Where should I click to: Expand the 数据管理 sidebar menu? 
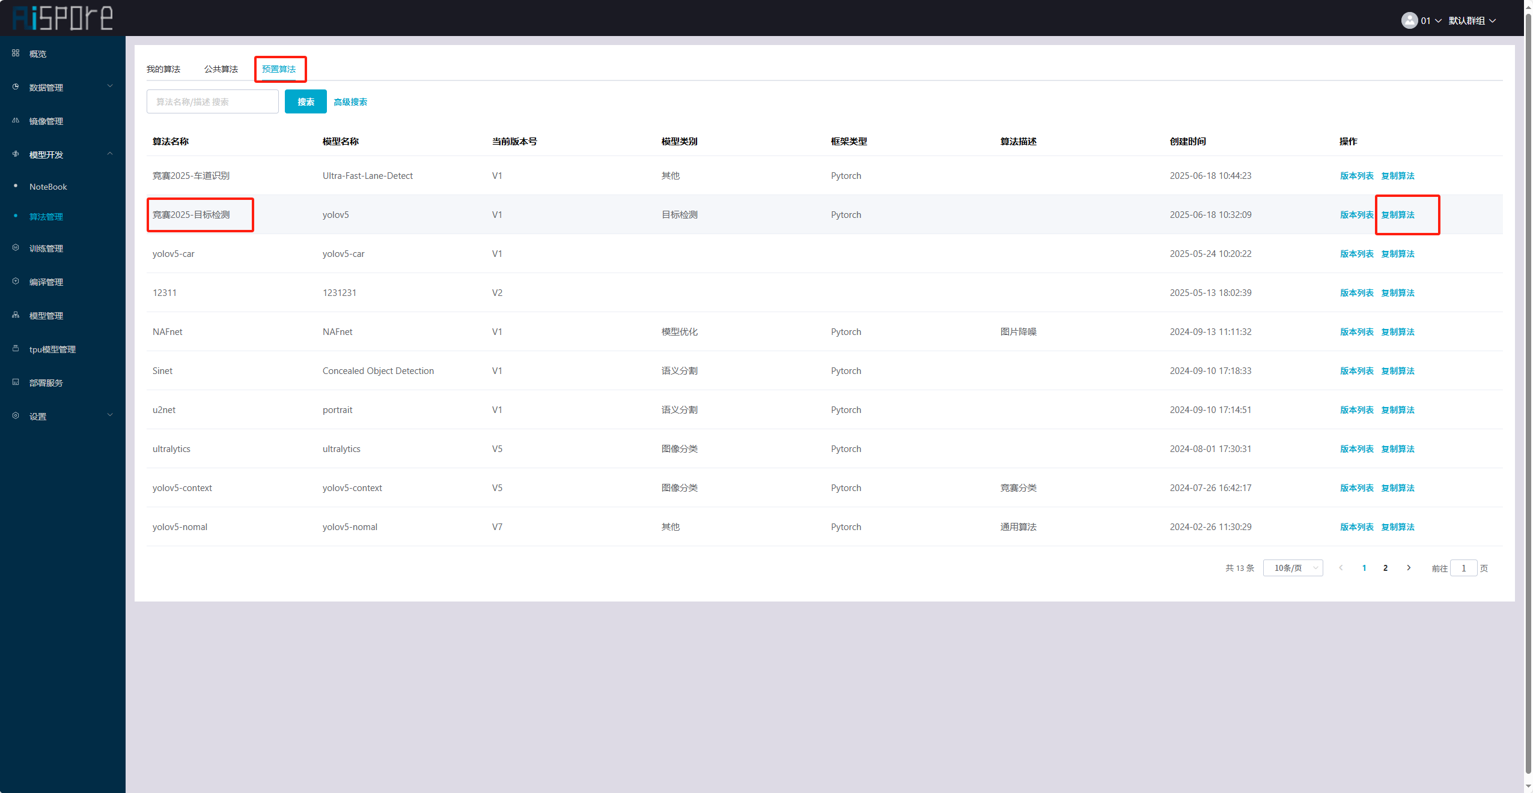(x=110, y=86)
